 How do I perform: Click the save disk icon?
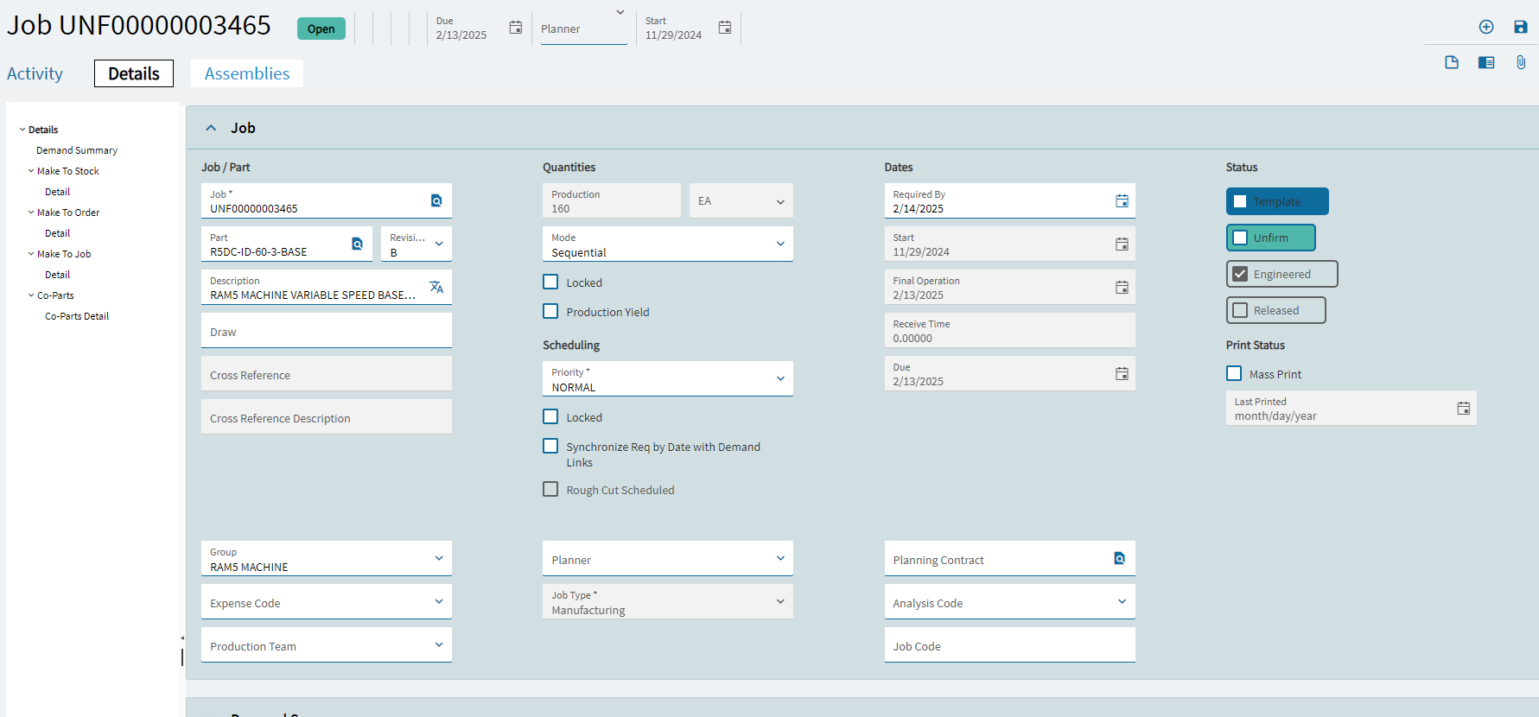1521,27
